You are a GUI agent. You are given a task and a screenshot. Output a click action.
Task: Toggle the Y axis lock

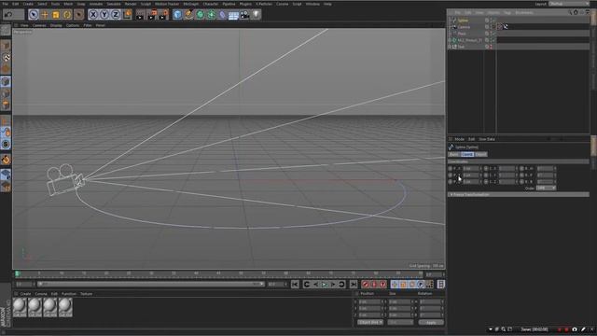click(104, 15)
